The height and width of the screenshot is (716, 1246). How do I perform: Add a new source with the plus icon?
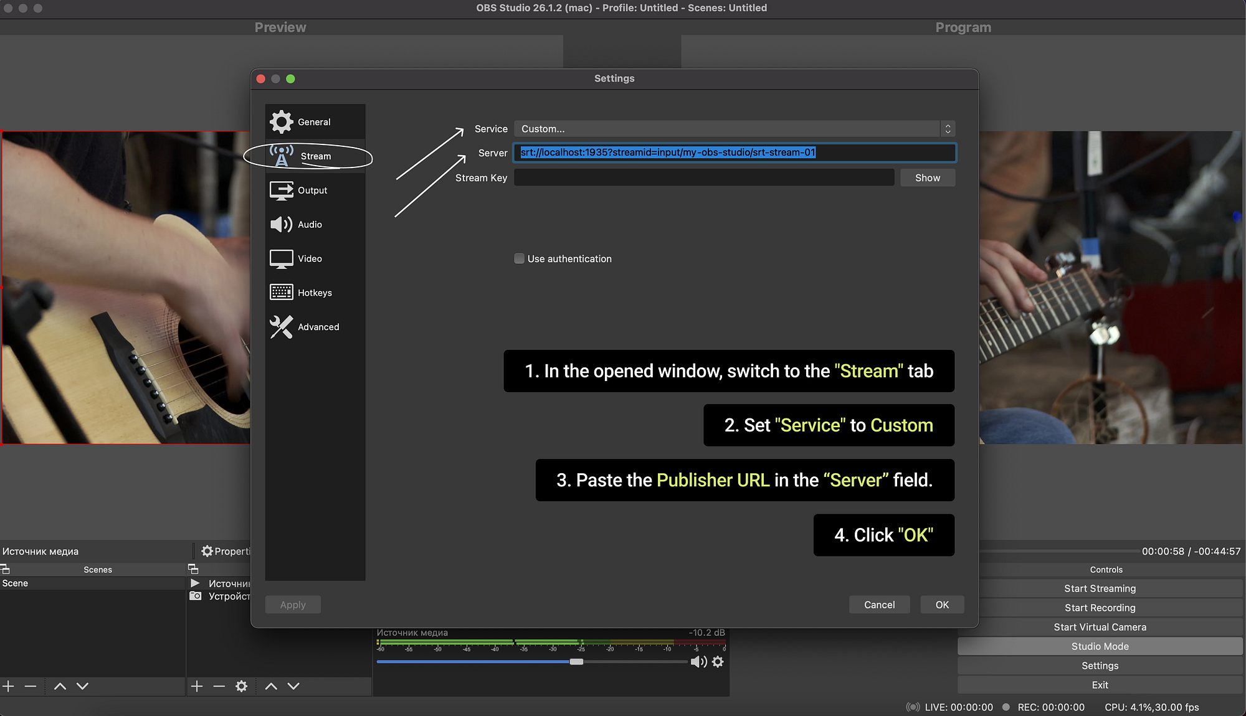tap(197, 686)
